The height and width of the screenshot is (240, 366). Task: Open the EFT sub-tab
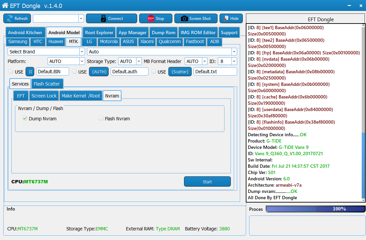[21, 96]
